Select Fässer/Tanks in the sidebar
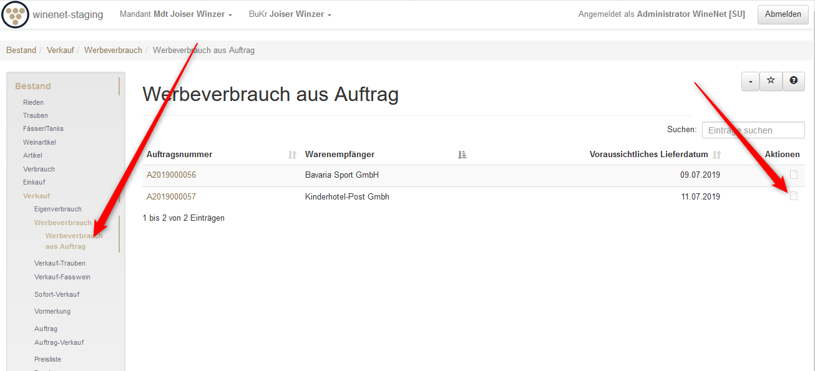This screenshot has height=371, width=815. pos(43,128)
